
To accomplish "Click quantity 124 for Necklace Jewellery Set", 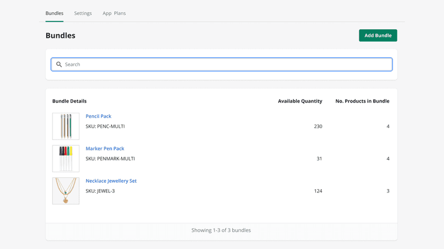I will 318,191.
